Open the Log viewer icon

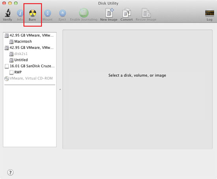210,13
